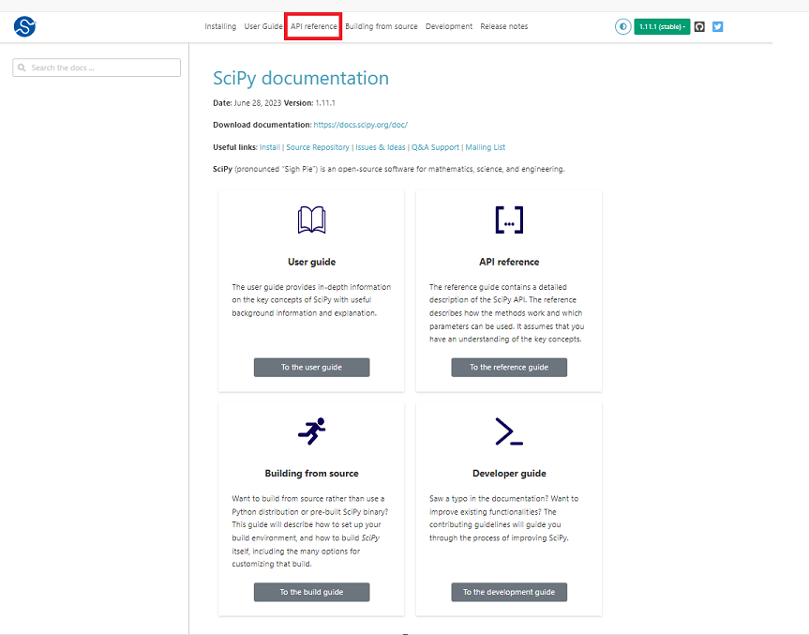Screen dimensions: 809x635
Task: Toggle the light/dark theme switcher
Action: [x=622, y=26]
